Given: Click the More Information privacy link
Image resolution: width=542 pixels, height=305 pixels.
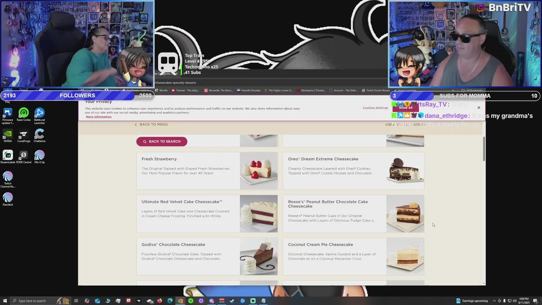Looking at the screenshot, I should coord(99,117).
